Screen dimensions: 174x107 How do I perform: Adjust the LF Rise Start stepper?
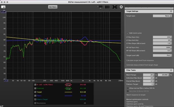click(x=171, y=37)
